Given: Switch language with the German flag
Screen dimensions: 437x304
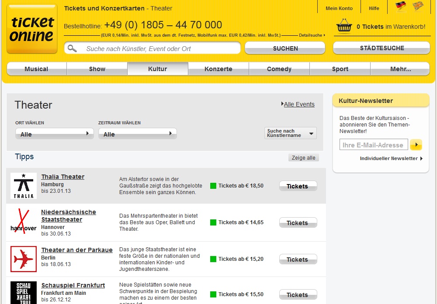Looking at the screenshot, I should click(x=400, y=6).
